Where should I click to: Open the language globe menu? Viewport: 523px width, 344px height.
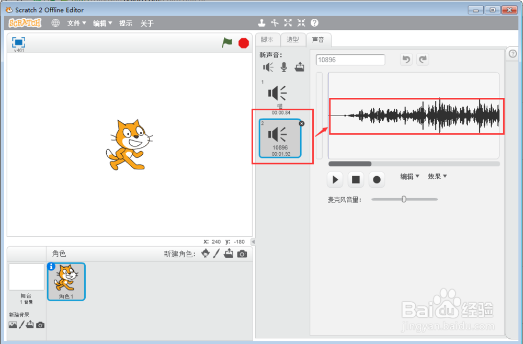tap(55, 23)
